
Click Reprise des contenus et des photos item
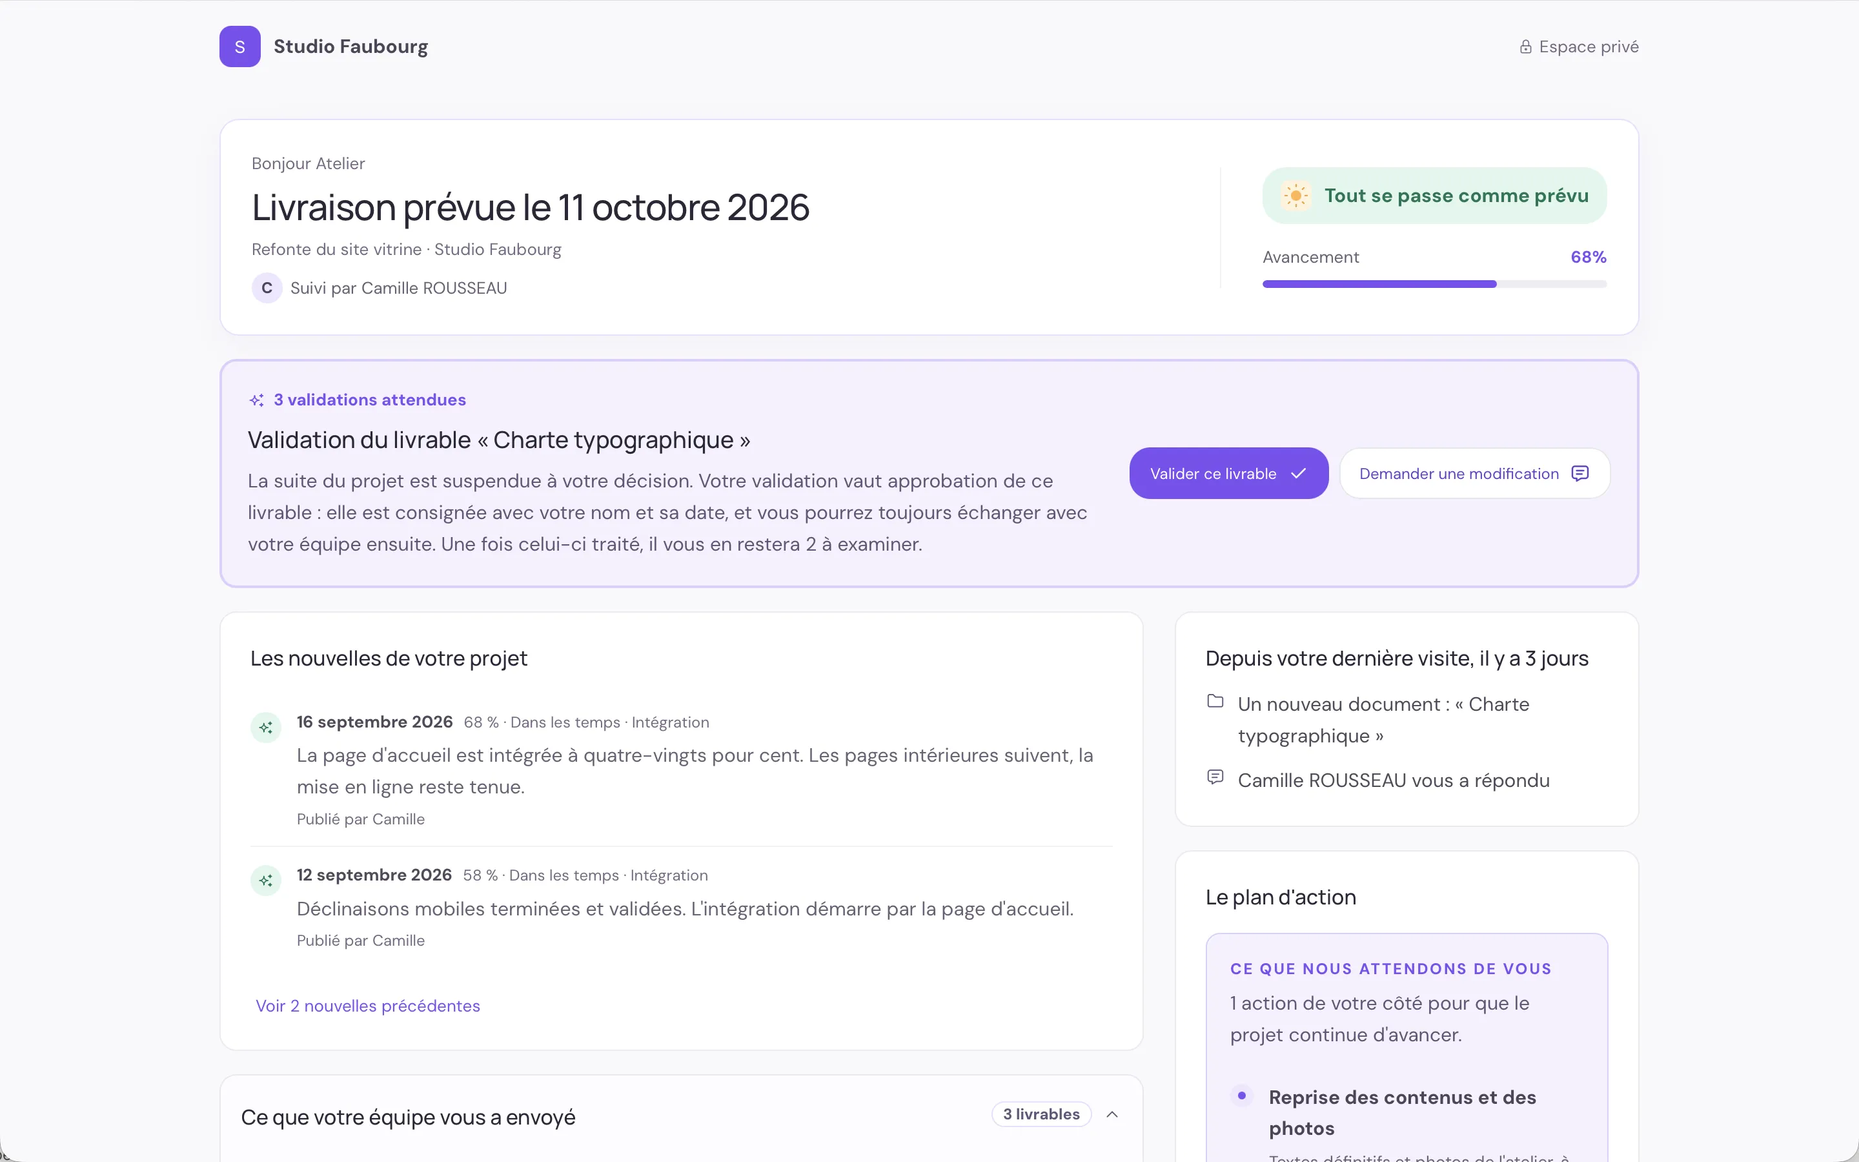[x=1402, y=1113]
